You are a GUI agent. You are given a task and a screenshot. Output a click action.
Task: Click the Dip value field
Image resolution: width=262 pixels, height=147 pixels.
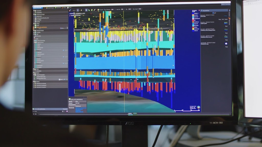[x=130, y=9]
